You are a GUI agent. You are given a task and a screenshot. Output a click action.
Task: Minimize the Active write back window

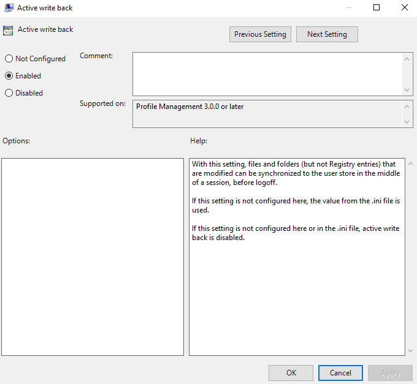pos(348,8)
